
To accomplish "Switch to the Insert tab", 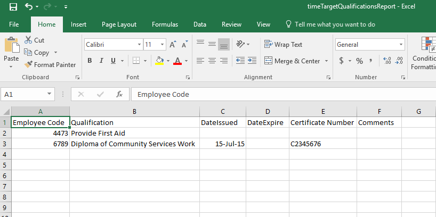I will 78,24.
